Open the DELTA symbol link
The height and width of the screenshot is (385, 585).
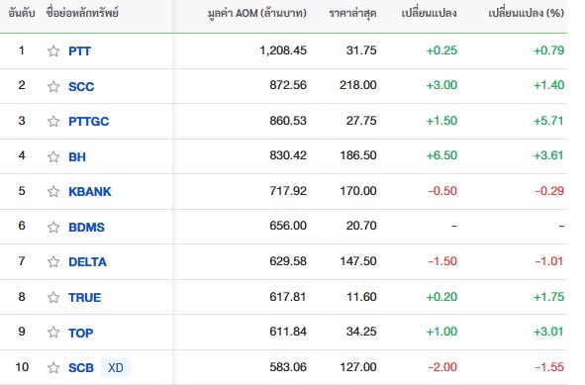[x=88, y=262]
